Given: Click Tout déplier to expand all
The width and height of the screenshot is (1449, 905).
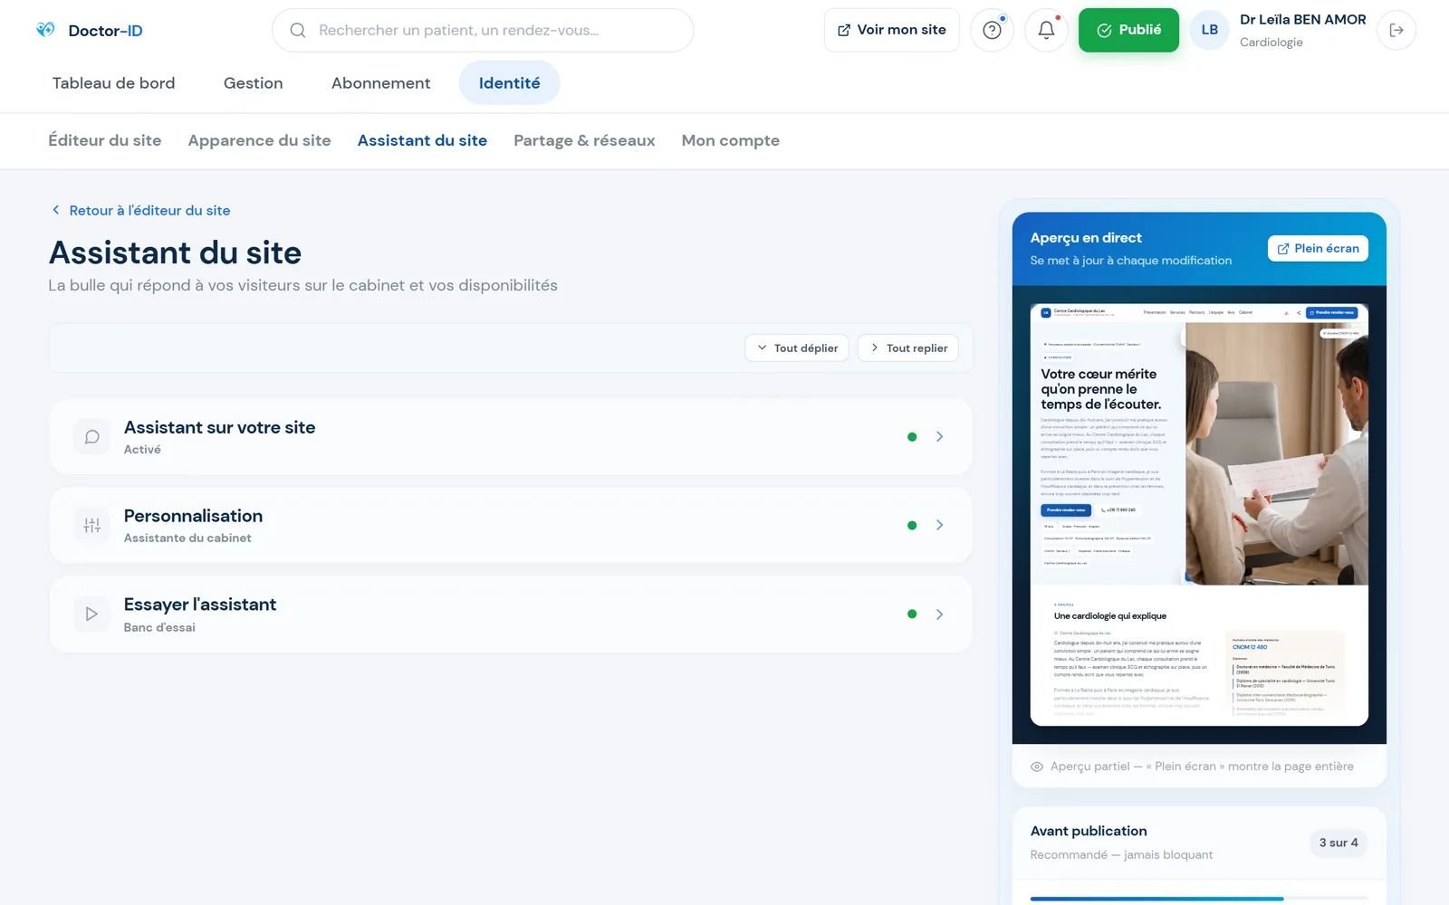Looking at the screenshot, I should 797,348.
